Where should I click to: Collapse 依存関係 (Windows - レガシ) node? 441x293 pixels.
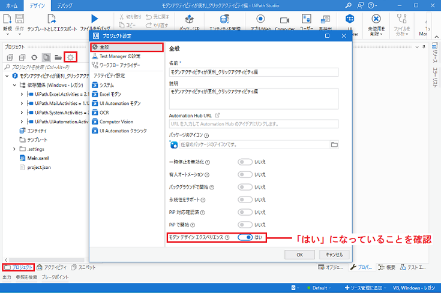pyautogui.click(x=14, y=85)
